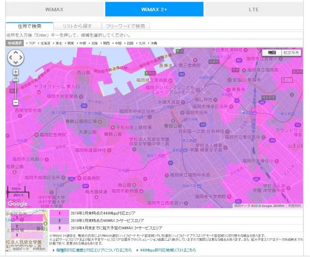The image size is (310, 257).
Task: Click the map distance scale bar
Action: point(18,192)
